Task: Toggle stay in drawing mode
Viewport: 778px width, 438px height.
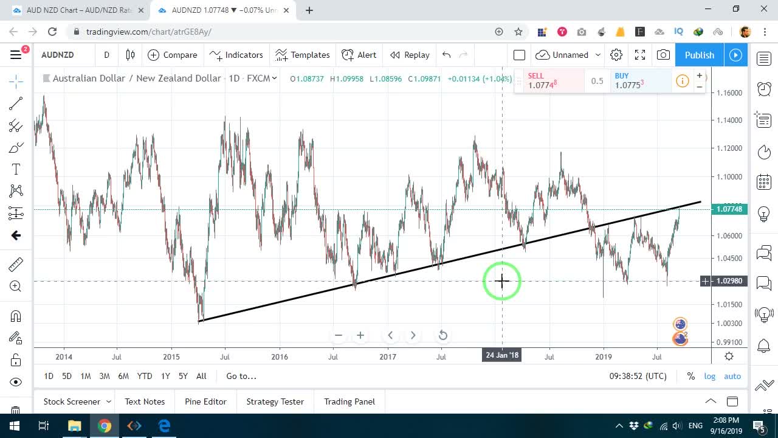Action: pos(16,338)
